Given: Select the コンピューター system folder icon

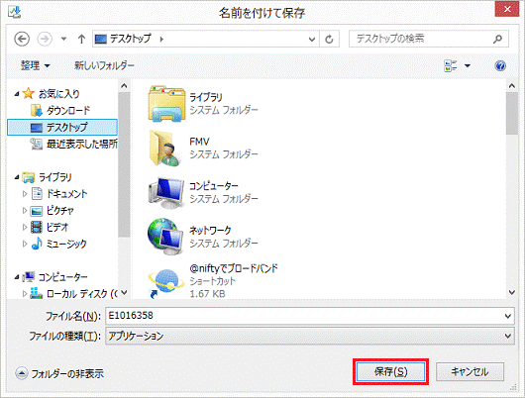Looking at the screenshot, I should [x=166, y=193].
